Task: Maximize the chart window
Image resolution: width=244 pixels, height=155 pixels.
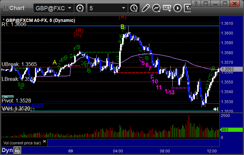Action: click(225, 4)
